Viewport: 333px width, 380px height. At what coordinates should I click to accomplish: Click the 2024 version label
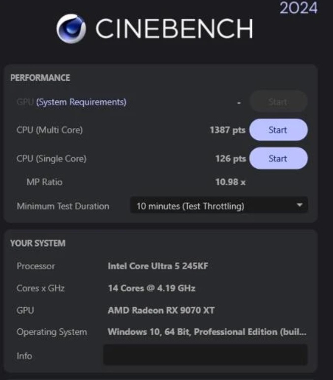pos(299,8)
